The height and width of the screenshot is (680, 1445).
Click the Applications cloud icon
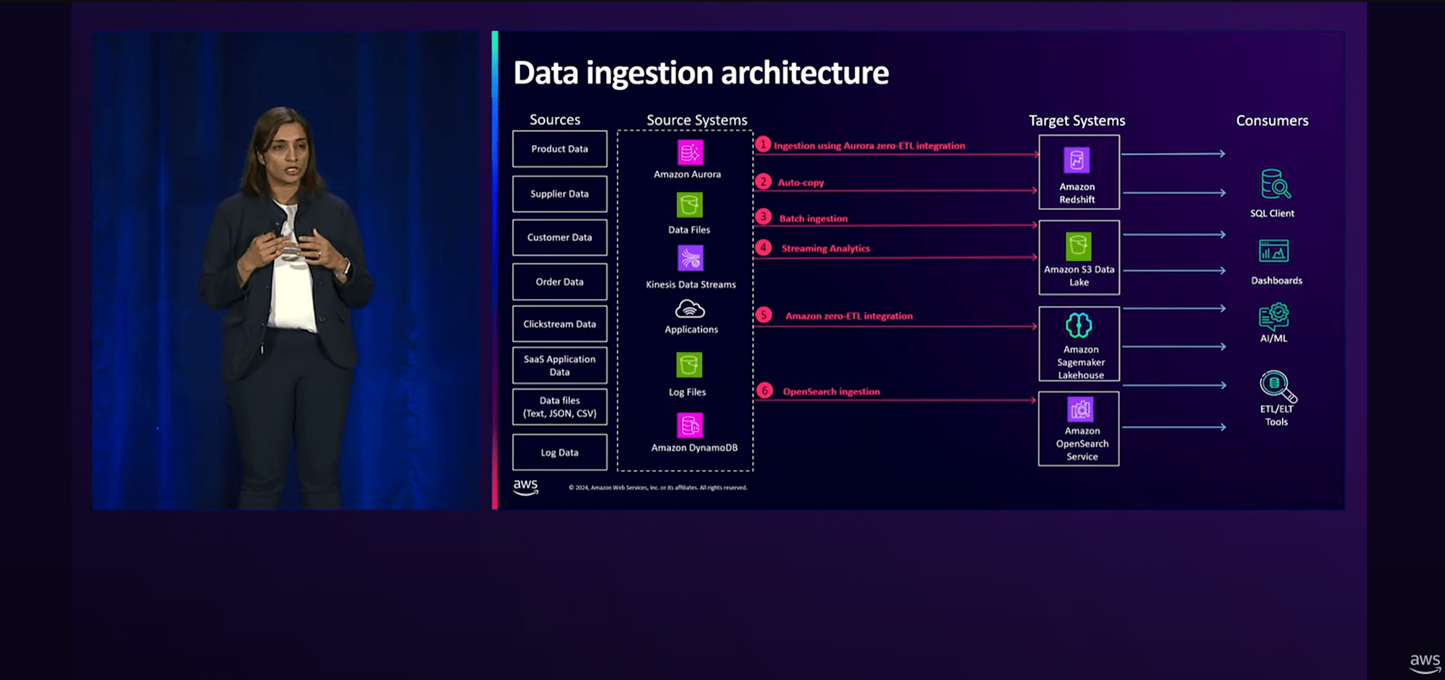pyautogui.click(x=690, y=310)
